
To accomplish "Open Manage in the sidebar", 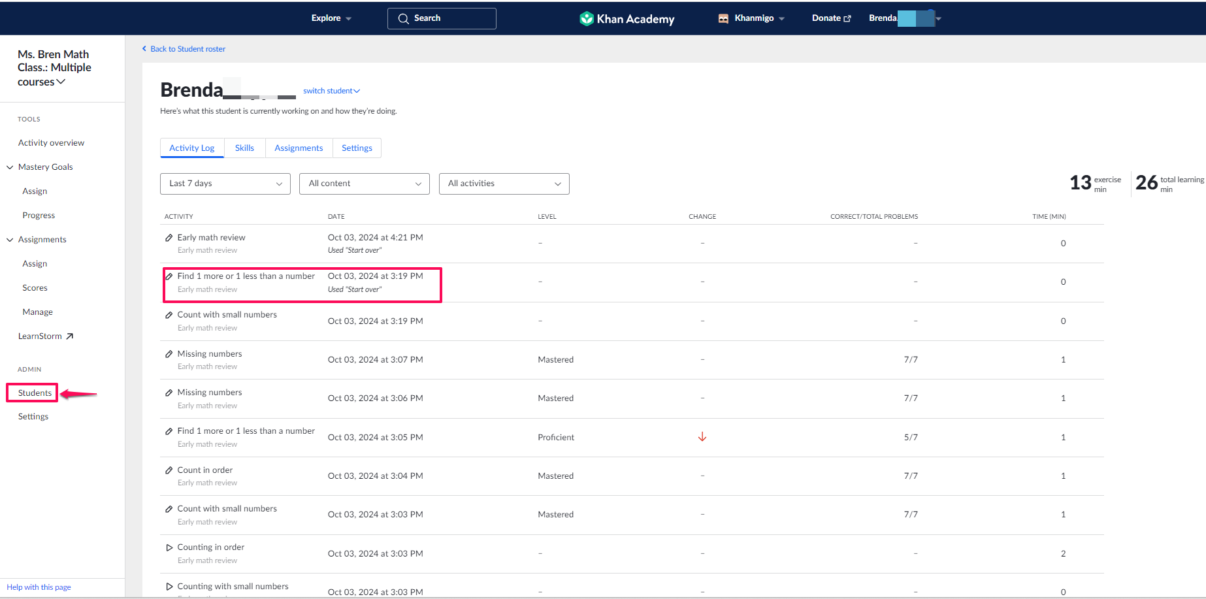I will (37, 312).
